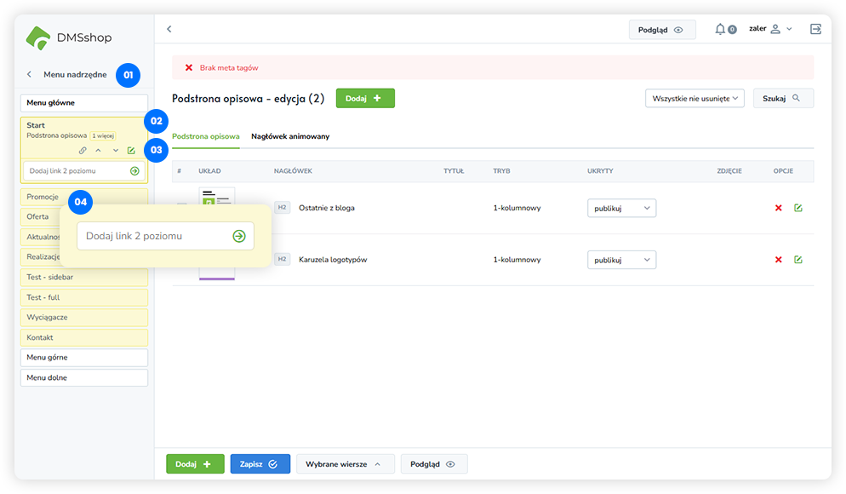
Task: Delete the 'Ostatnie z bloga' row
Action: click(x=778, y=208)
